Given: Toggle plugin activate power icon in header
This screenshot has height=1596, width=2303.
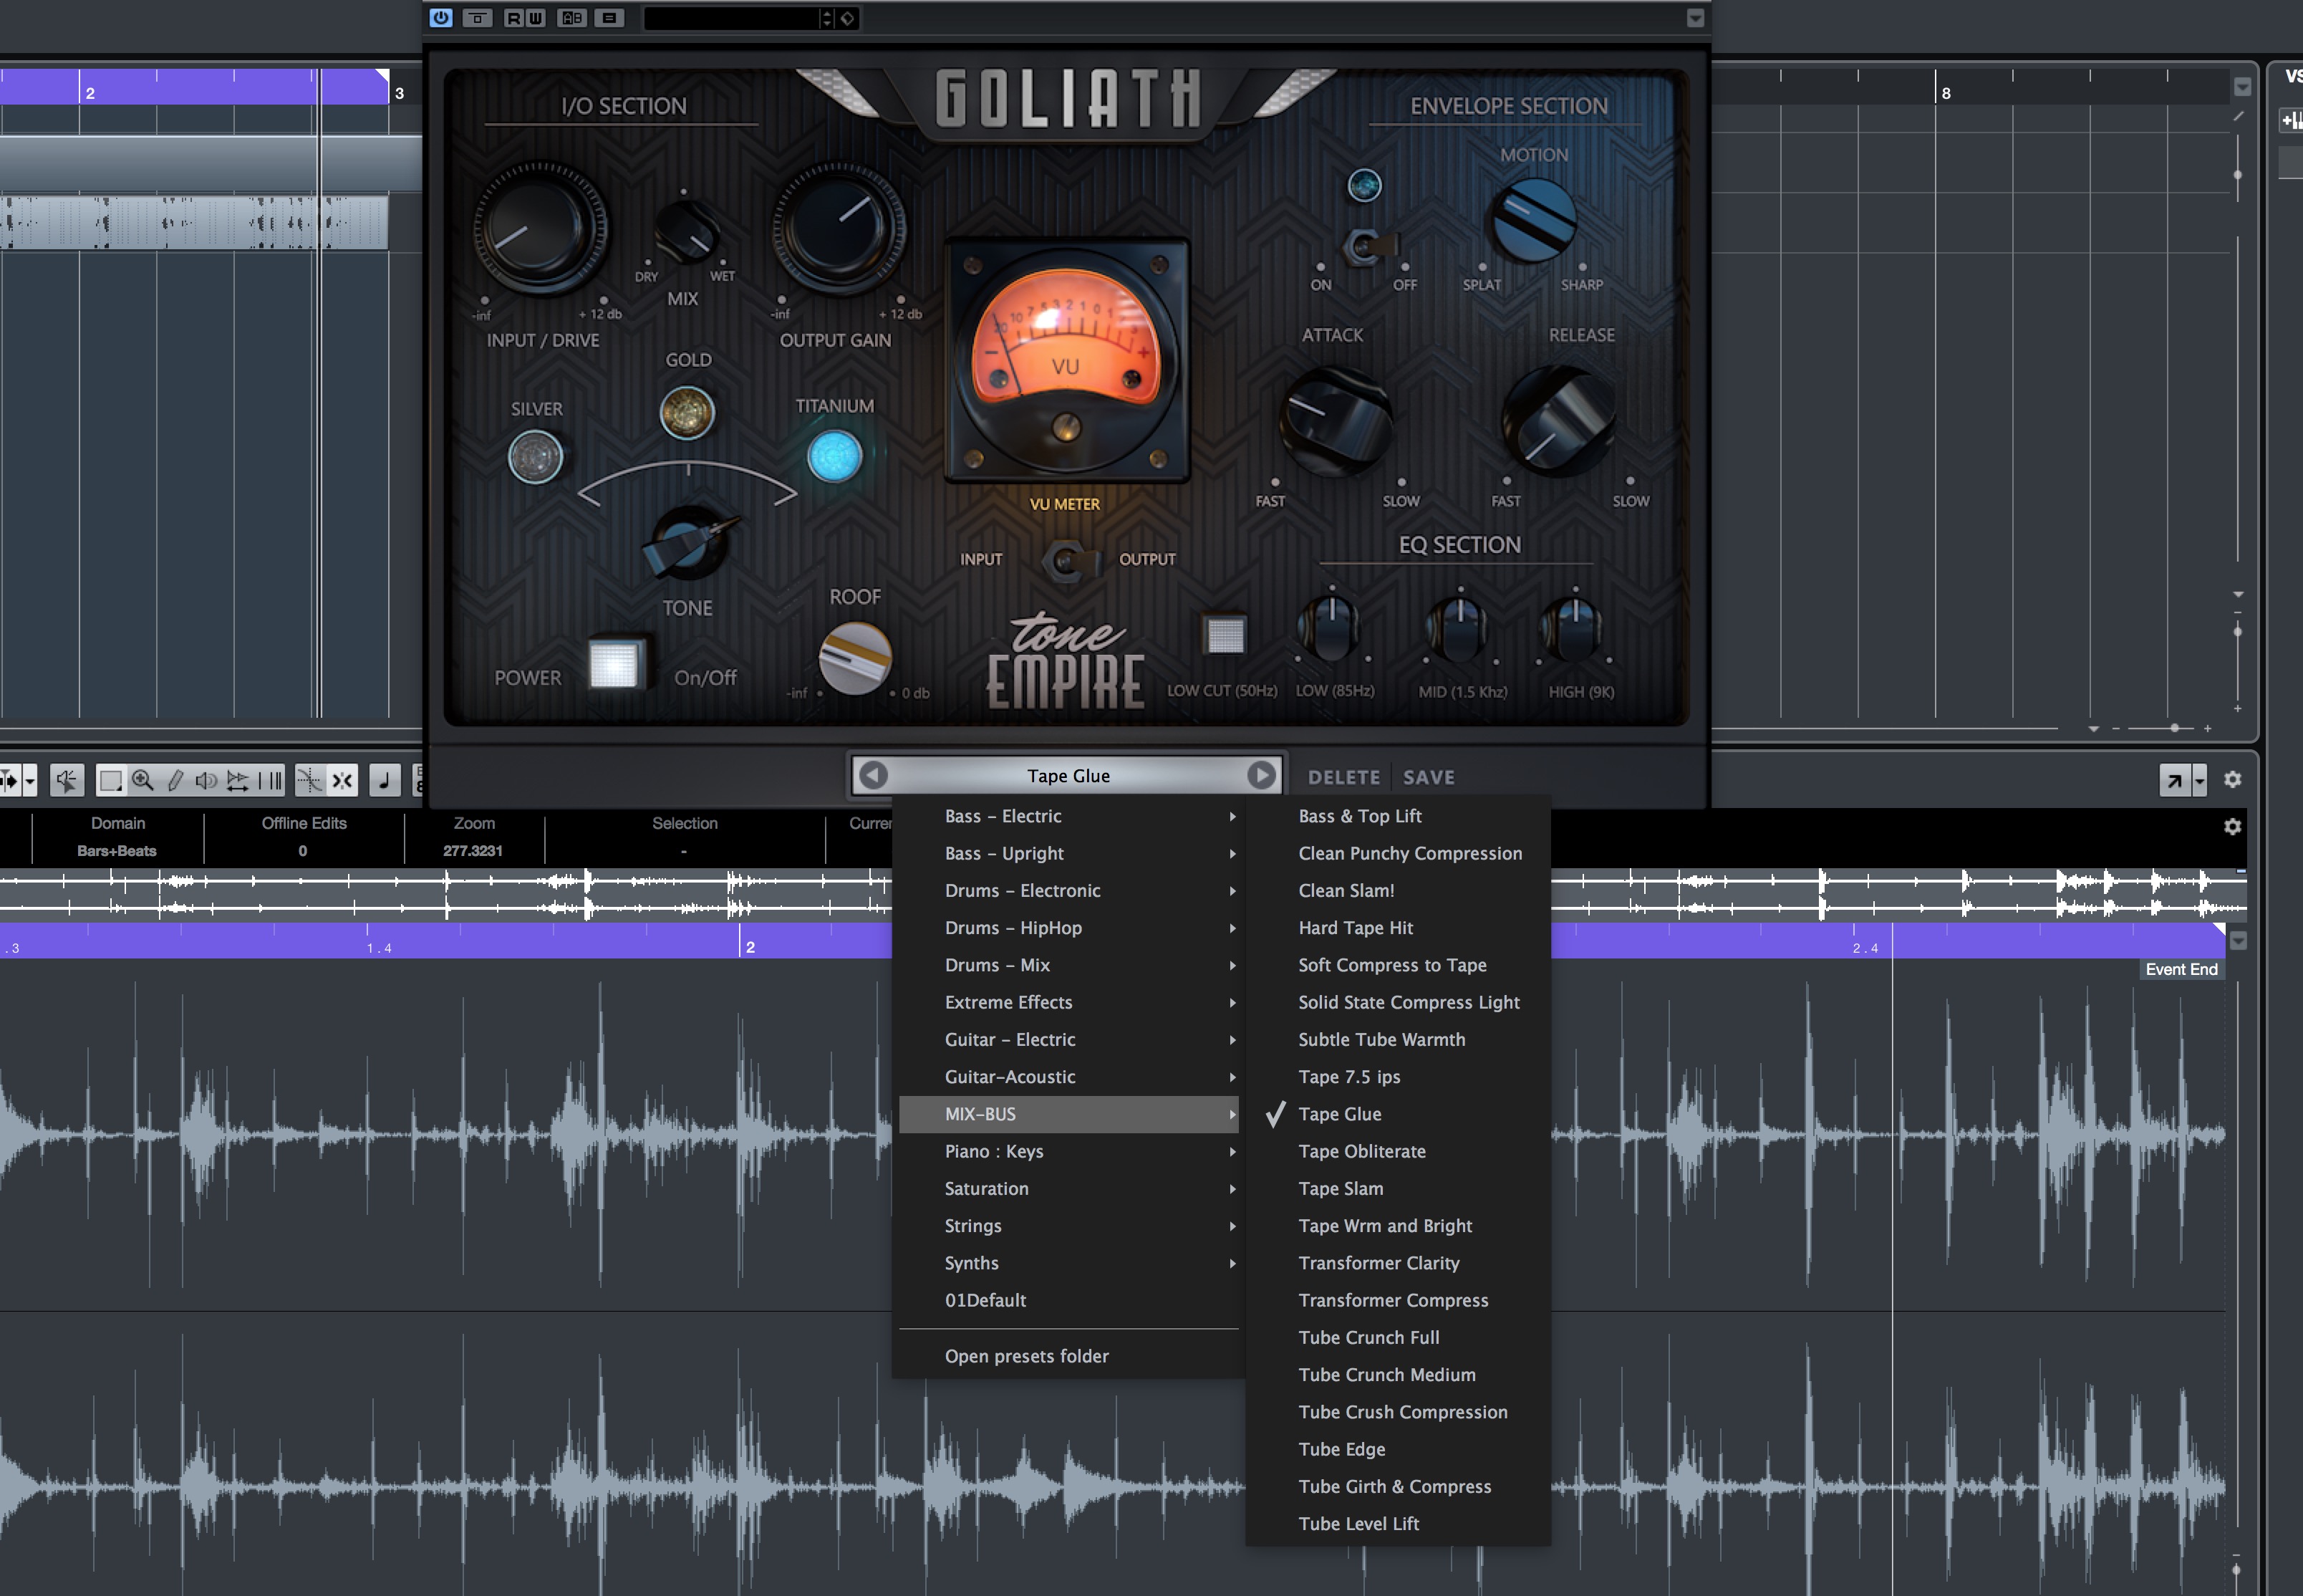Looking at the screenshot, I should [x=441, y=18].
